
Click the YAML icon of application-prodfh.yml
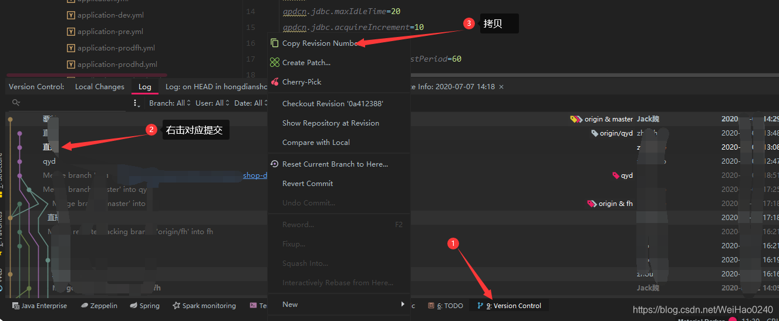tap(71, 48)
